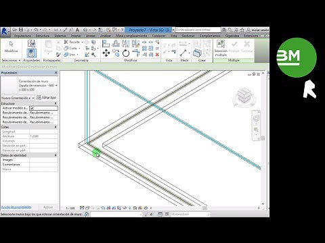Open the Anotar ribbon tab
325x243 pixels.
[x=91, y=36]
